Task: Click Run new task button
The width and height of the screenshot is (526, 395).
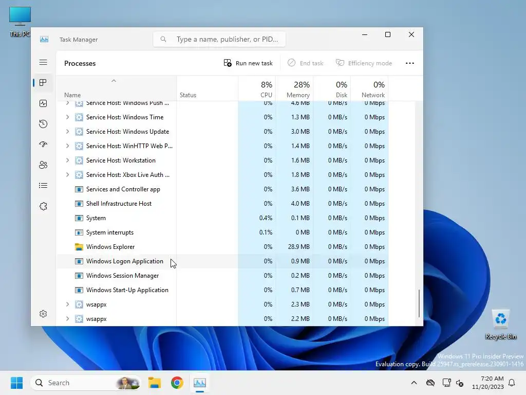Action: 248,63
